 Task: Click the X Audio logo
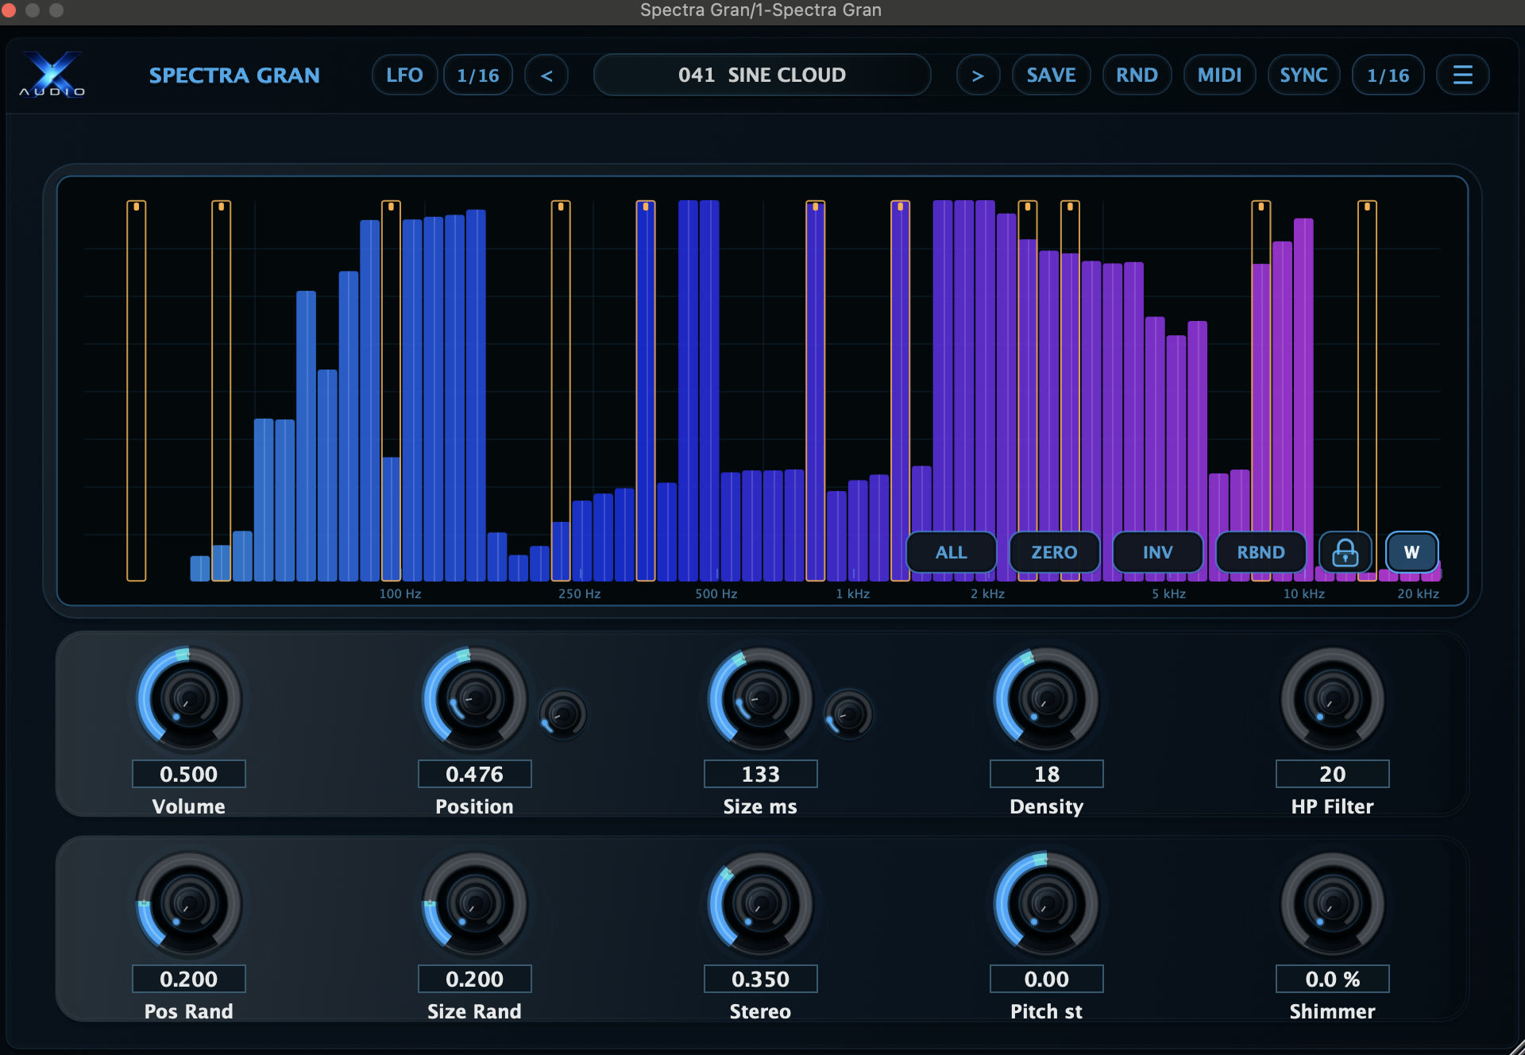[x=52, y=75]
